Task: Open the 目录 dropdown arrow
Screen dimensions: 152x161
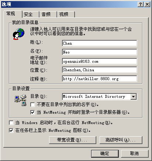Action: coord(134,97)
